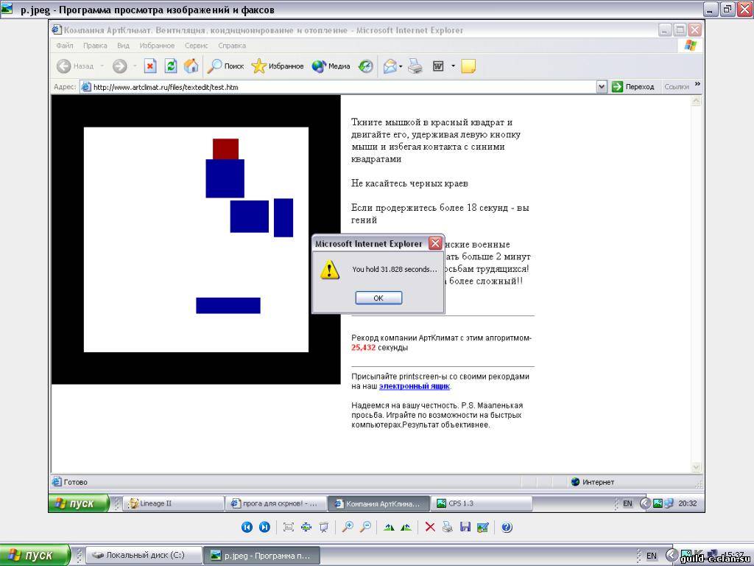Switch to прога для скрнов taskbar button

276,503
